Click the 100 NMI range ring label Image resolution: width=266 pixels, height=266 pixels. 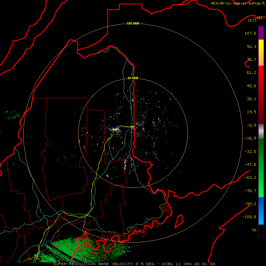point(133,23)
